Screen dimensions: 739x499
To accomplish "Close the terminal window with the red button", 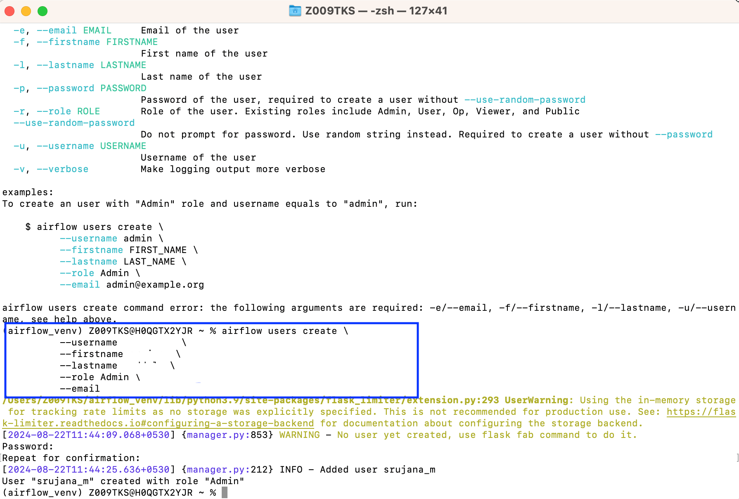I will coord(9,11).
